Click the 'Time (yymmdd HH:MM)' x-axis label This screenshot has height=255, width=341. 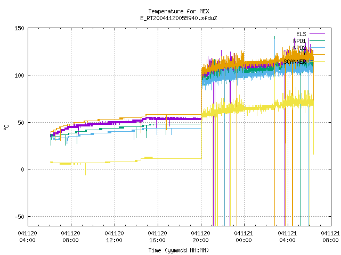coord(178,250)
